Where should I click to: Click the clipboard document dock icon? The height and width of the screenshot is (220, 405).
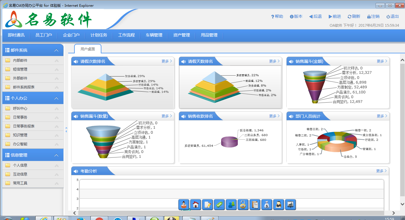click(255, 205)
